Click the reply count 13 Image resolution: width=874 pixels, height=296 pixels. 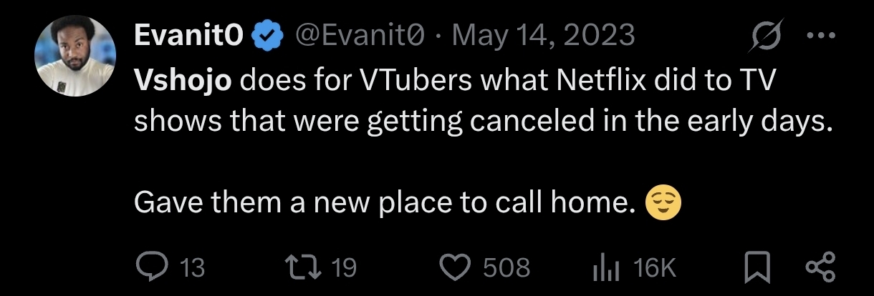click(191, 268)
